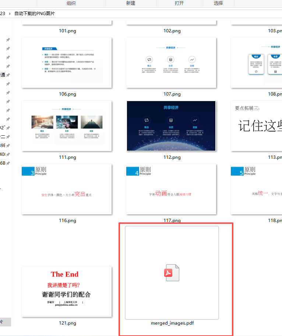Select the 107.png slide thumbnail
Image resolution: width=282 pixels, height=336 pixels.
171,62
